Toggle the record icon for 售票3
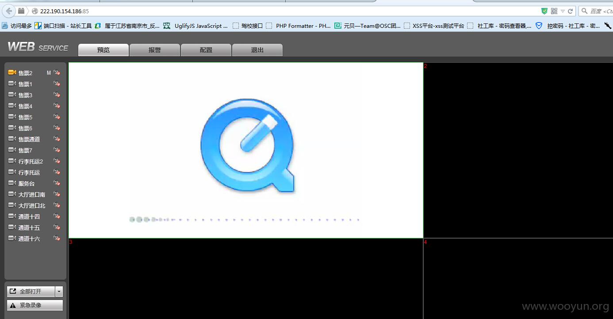Viewport: 613px width, 319px height. [57, 95]
